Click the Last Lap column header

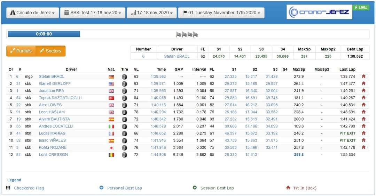coord(347,70)
